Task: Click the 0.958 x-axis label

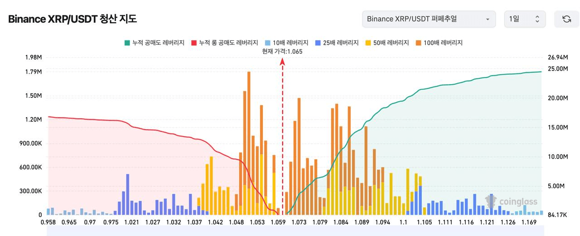Action: click(48, 222)
